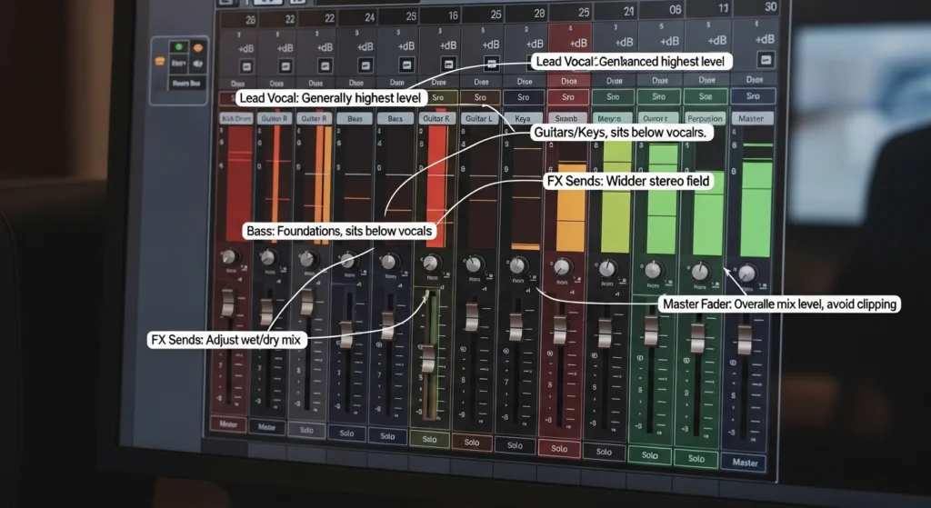Solo the Keya channel
The width and height of the screenshot is (931, 508).
515,445
